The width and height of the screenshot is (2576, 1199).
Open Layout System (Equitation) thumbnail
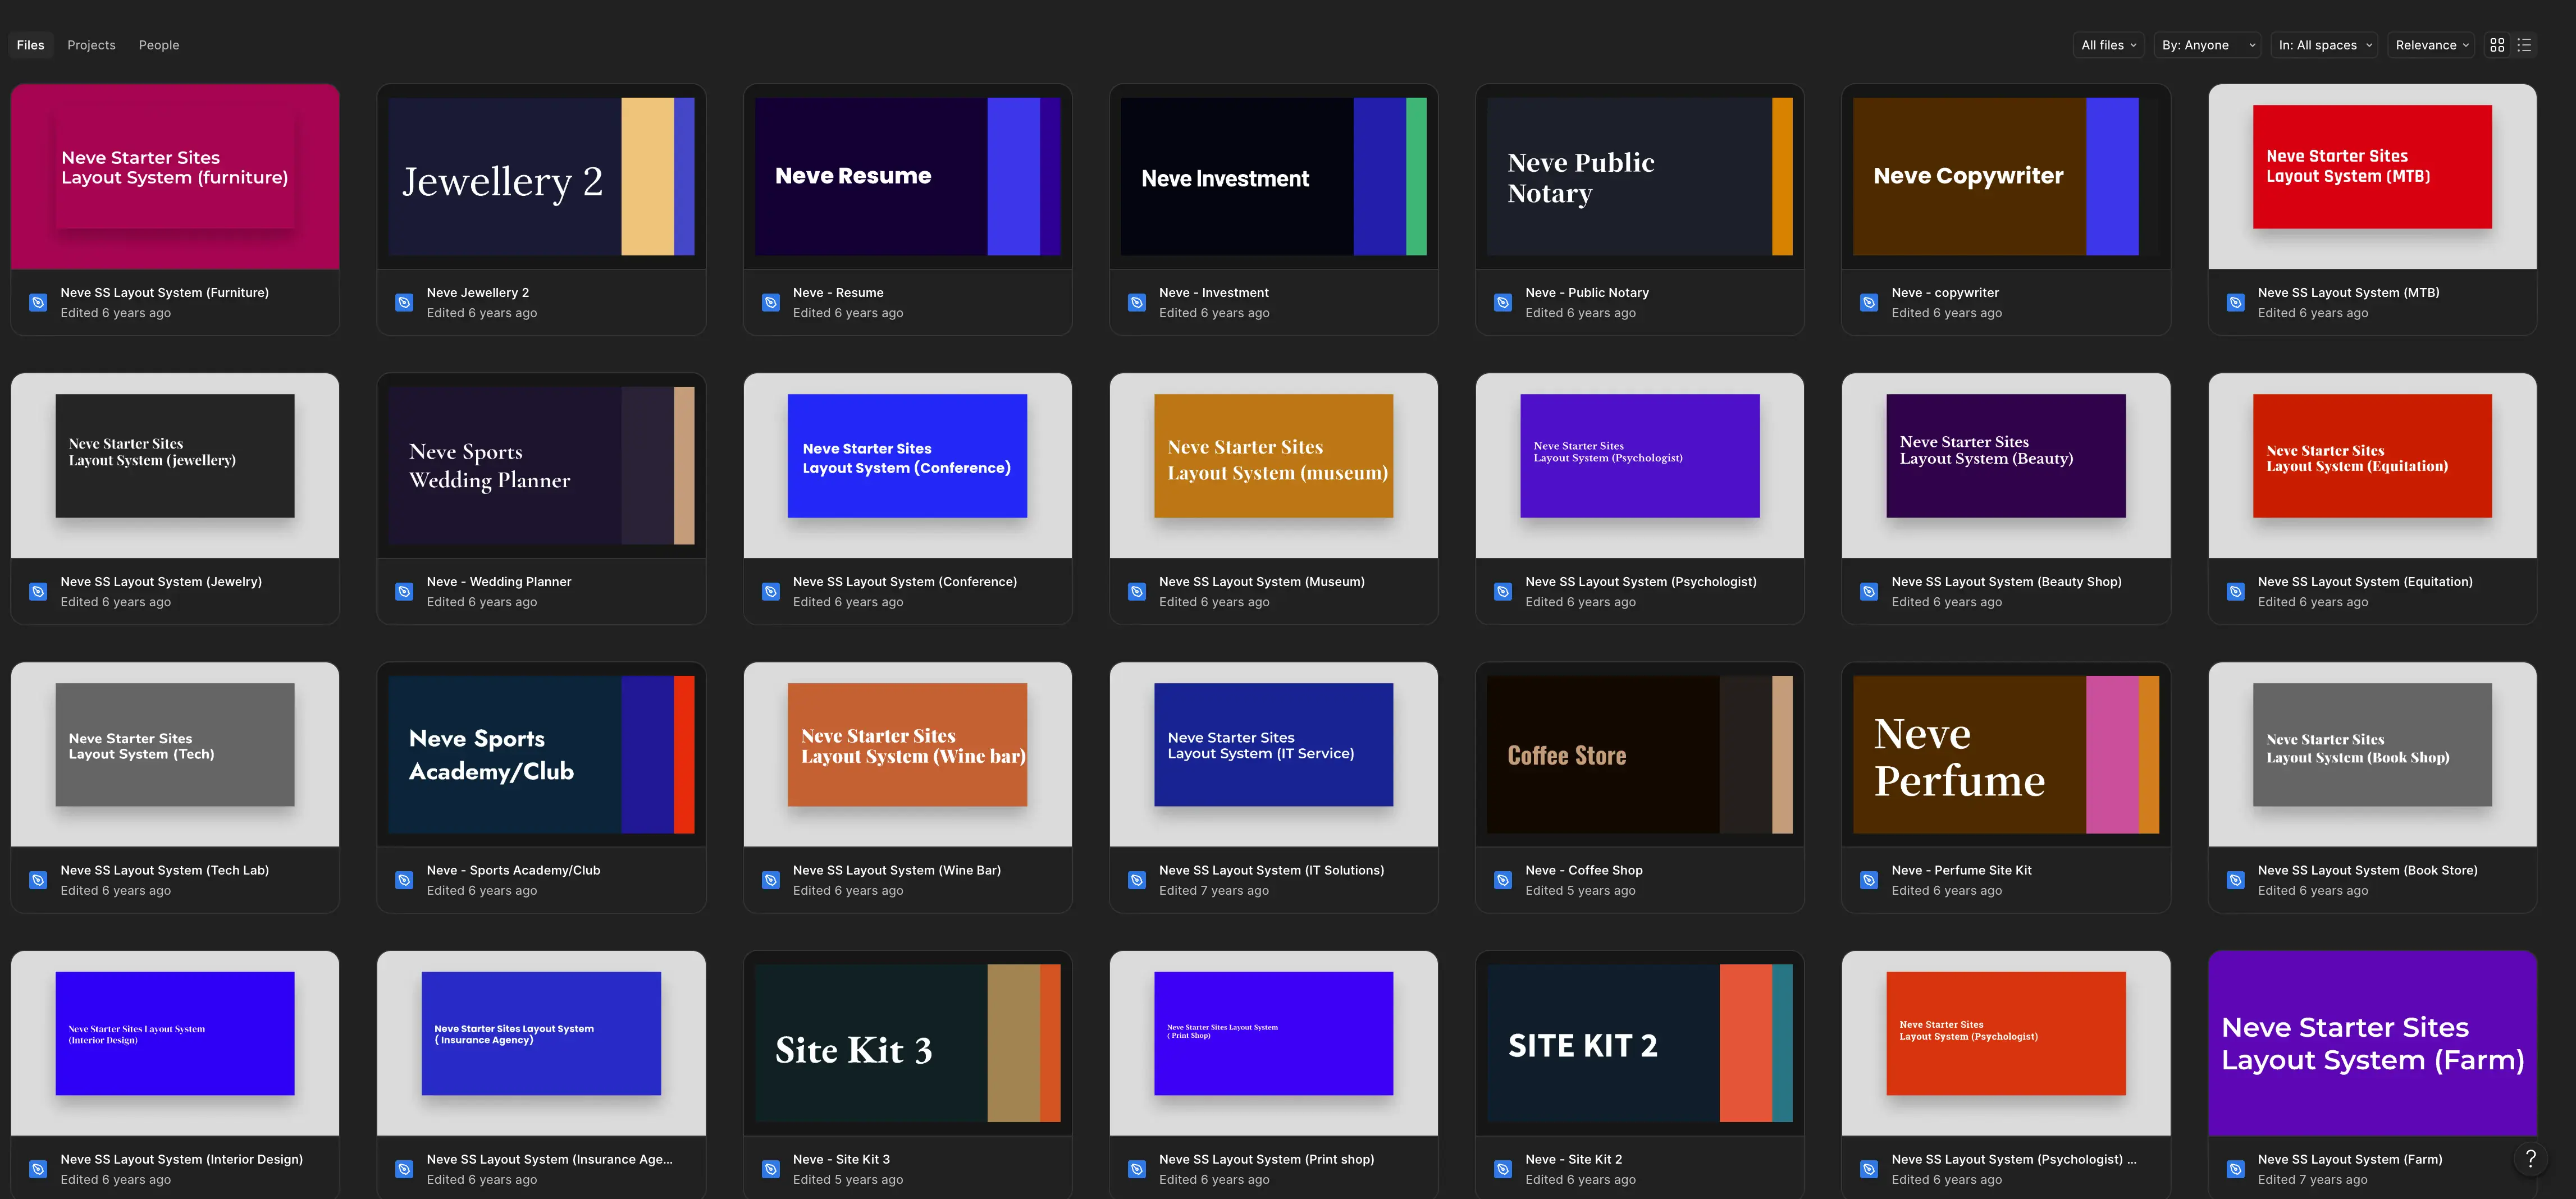(2372, 465)
